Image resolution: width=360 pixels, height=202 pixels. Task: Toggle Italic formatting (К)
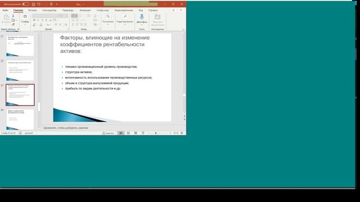[38, 20]
